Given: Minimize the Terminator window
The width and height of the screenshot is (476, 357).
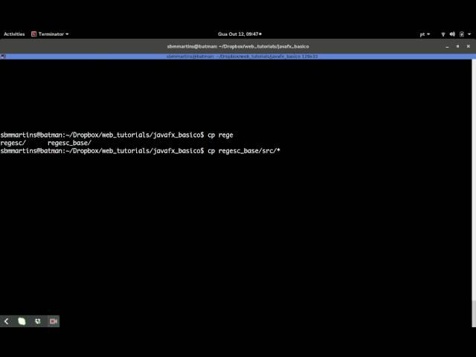Looking at the screenshot, I should tap(447, 46).
